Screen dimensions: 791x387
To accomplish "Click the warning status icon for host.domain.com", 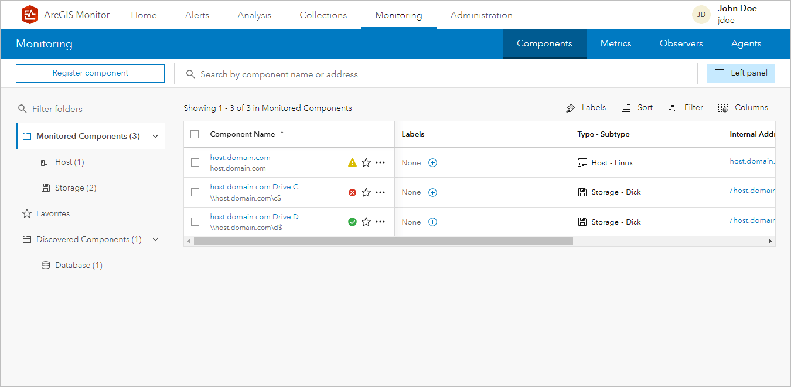I will (x=352, y=162).
